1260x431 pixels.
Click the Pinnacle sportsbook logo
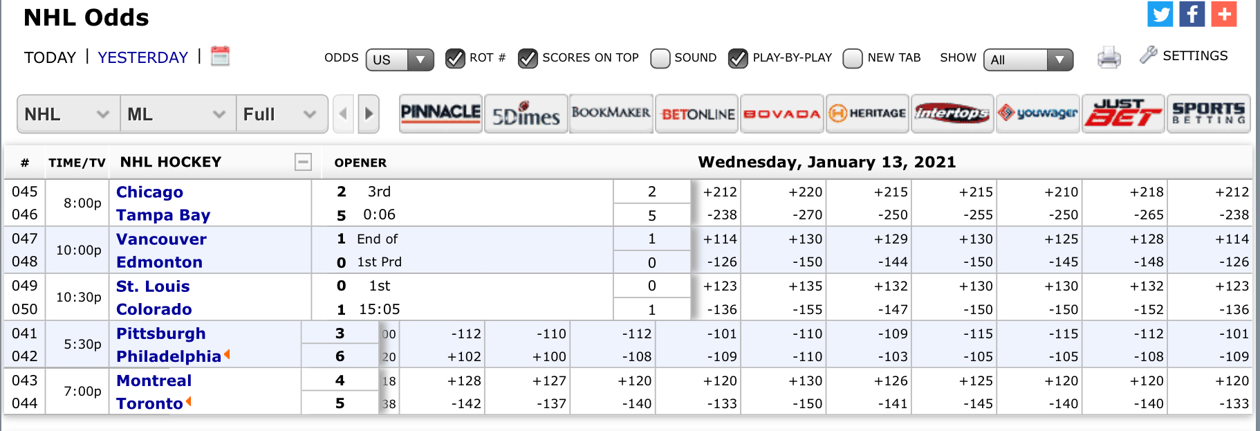coord(441,113)
